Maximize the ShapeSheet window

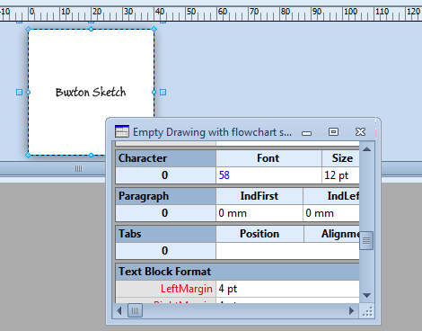[333, 131]
